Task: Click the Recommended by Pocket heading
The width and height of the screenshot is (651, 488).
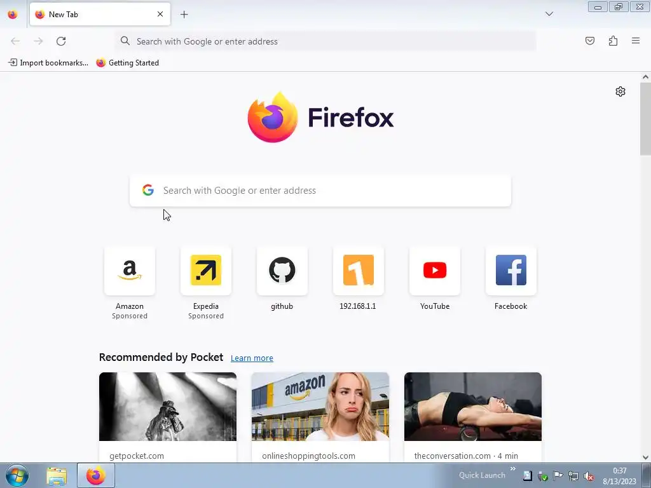Action: tap(161, 357)
